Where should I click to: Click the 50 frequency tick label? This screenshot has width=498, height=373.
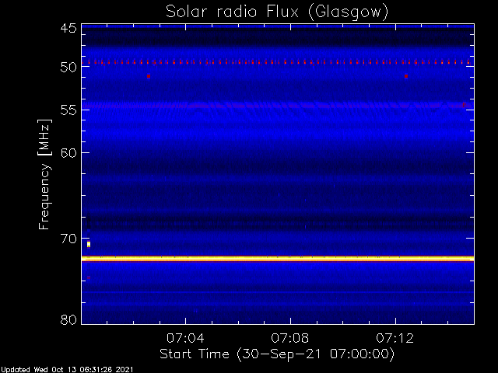(x=68, y=67)
